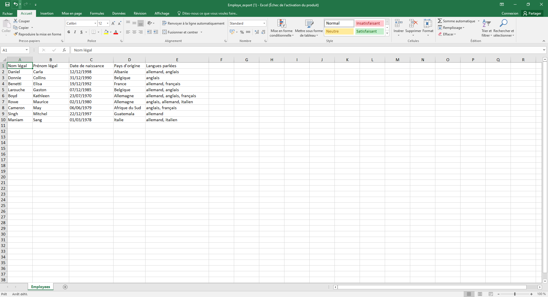Open Rechercher et sélectionner

pos(503,28)
